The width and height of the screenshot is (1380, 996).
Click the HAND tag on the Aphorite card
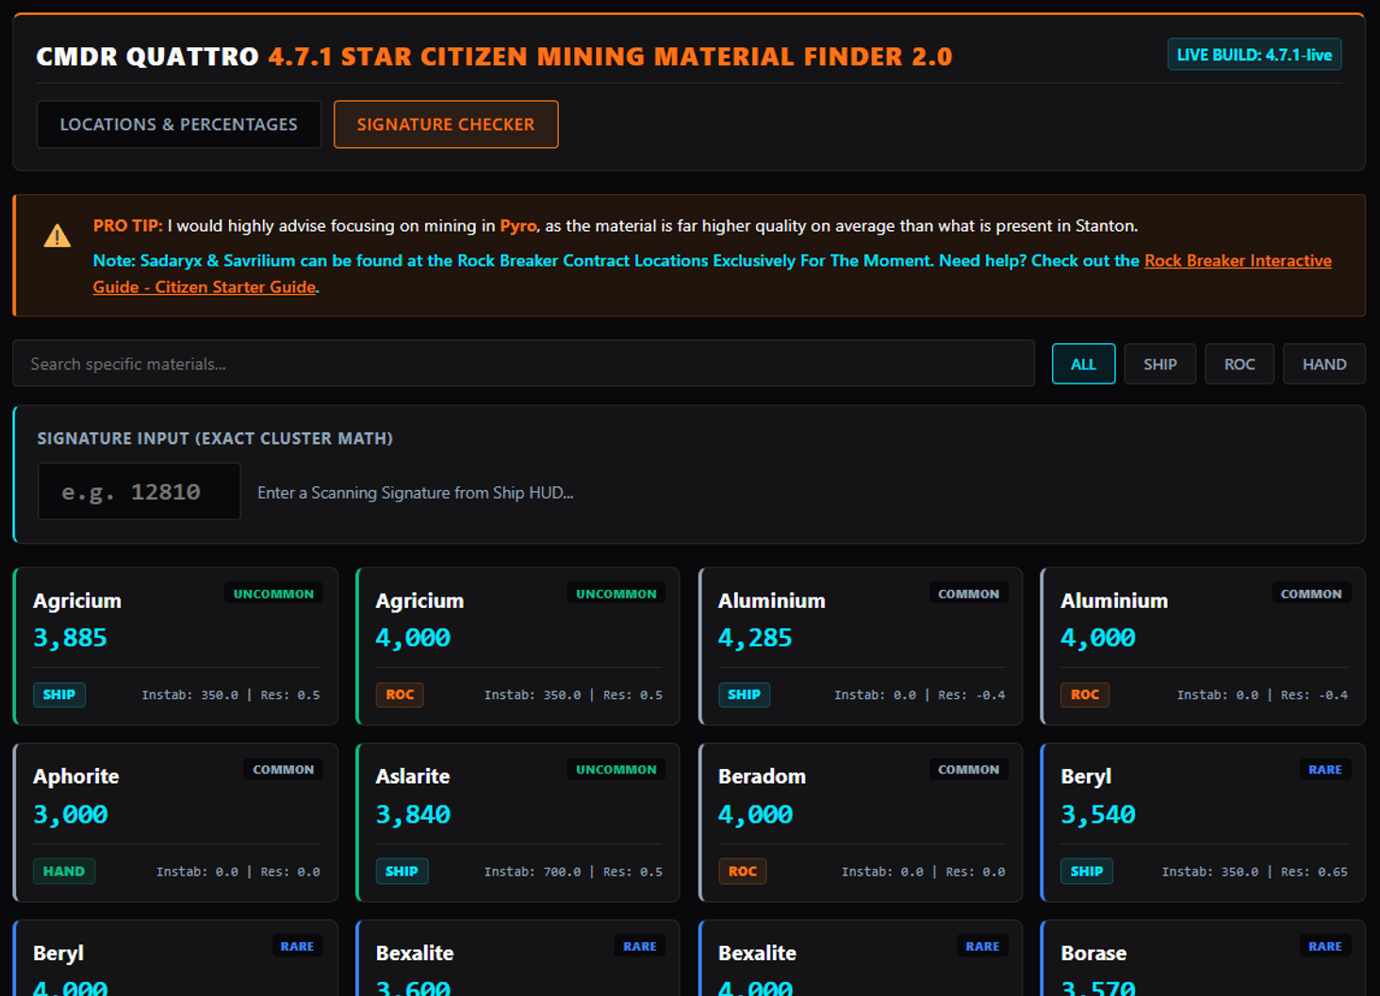63,872
